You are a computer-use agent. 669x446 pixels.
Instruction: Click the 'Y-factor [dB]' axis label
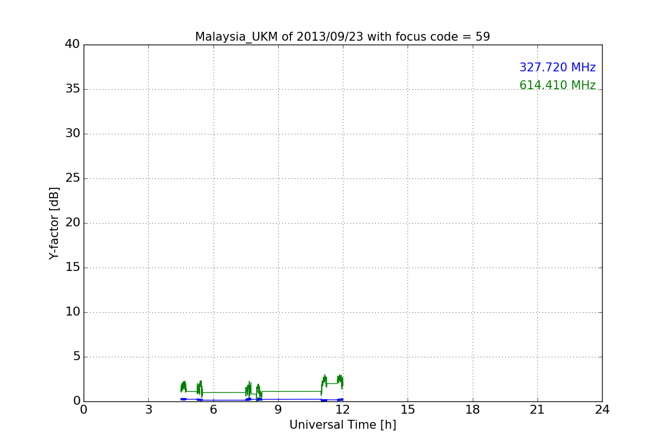pyautogui.click(x=54, y=223)
